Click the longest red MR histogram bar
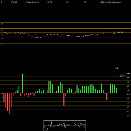The image size is (131, 131). (x=10, y=103)
